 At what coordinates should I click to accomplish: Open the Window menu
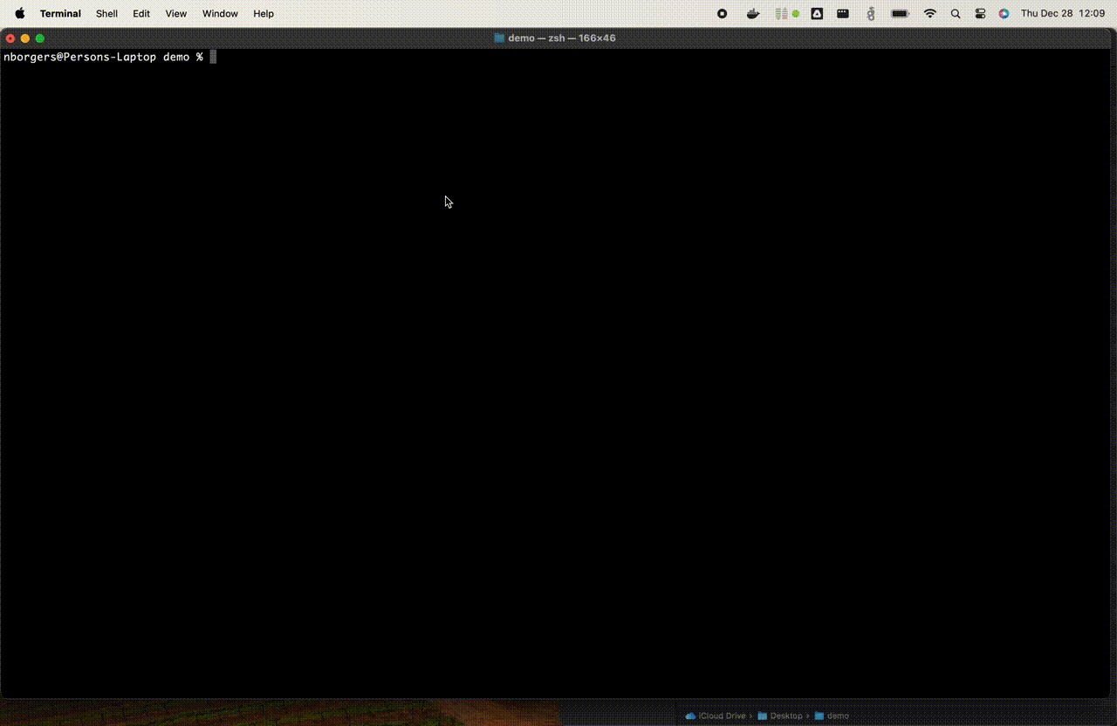(x=220, y=14)
